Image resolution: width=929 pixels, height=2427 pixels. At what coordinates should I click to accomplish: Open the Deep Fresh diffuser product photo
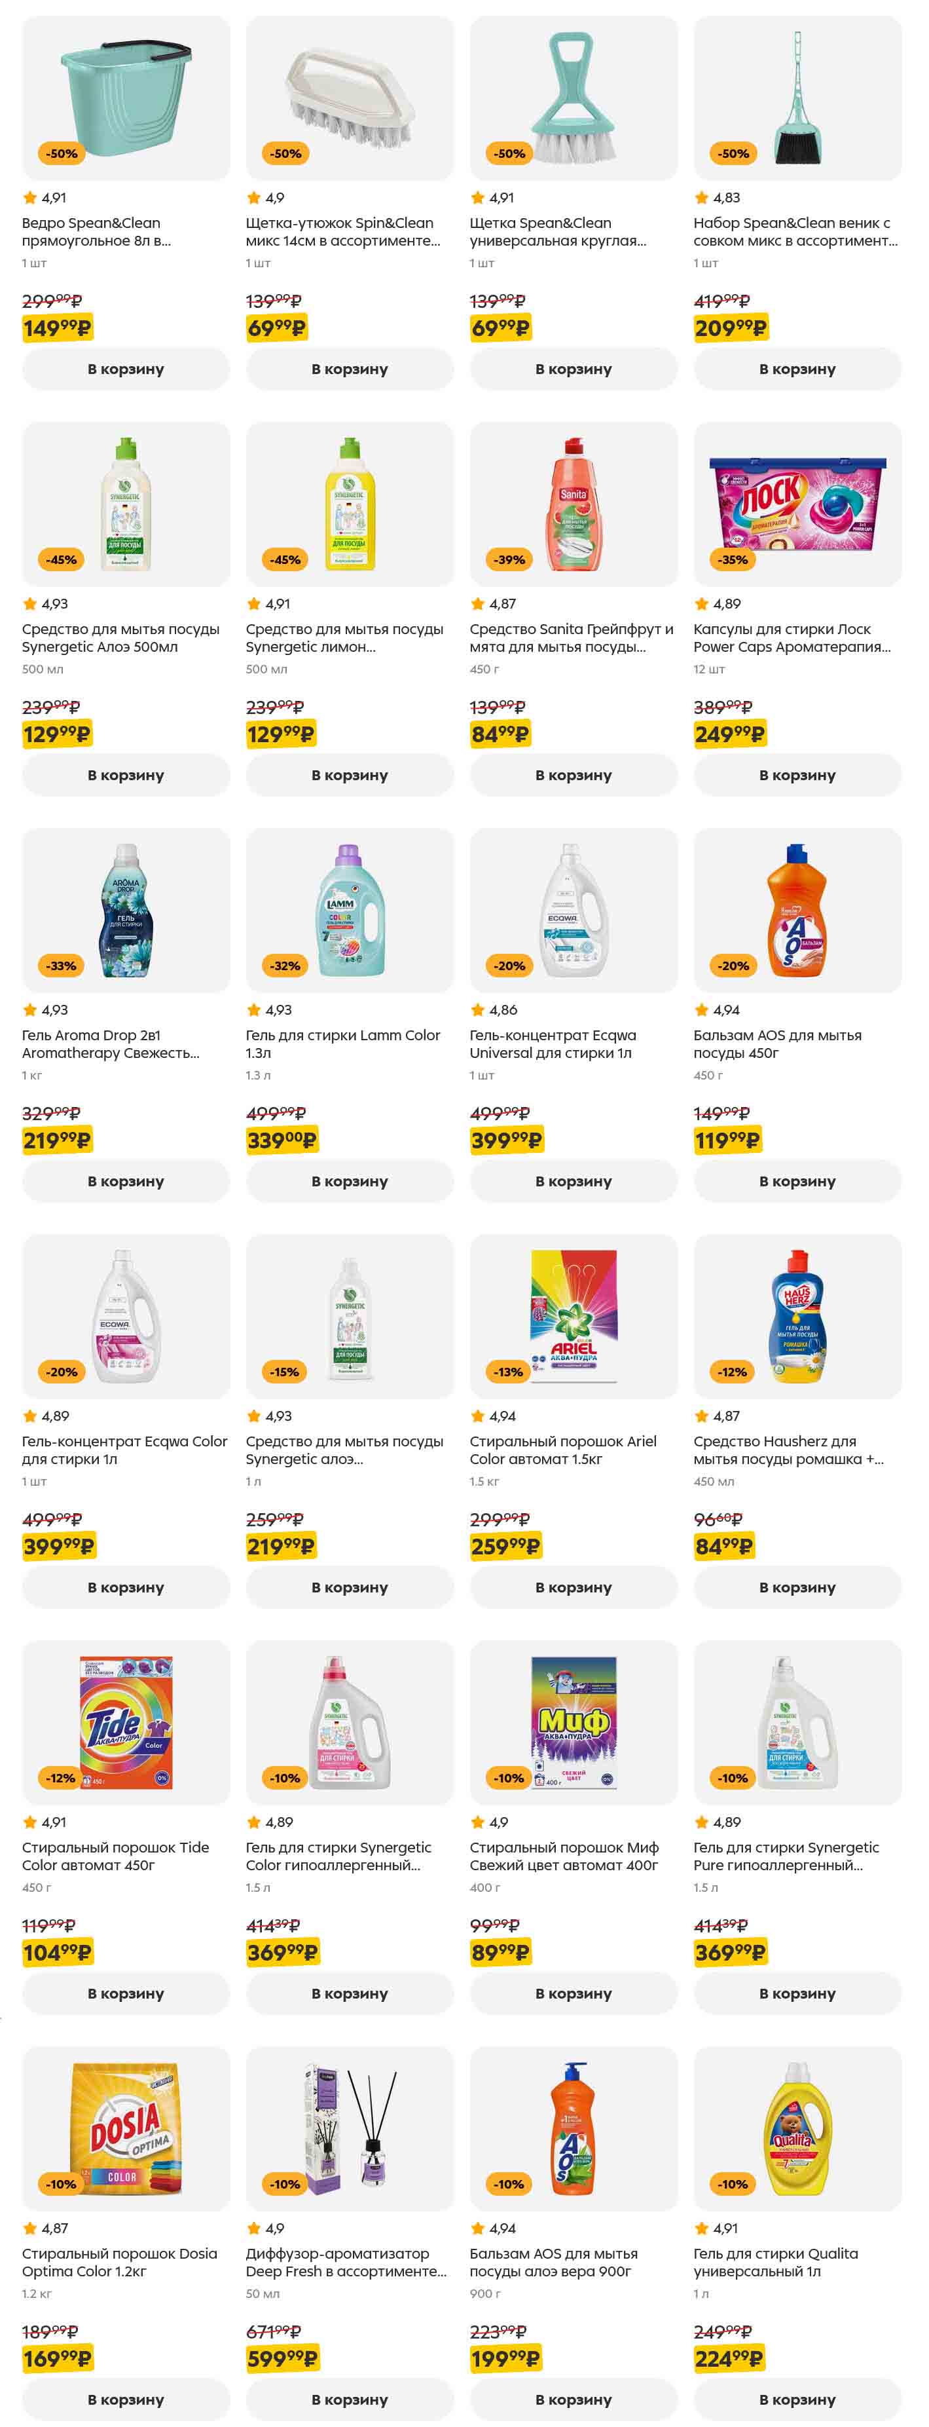349,2128
